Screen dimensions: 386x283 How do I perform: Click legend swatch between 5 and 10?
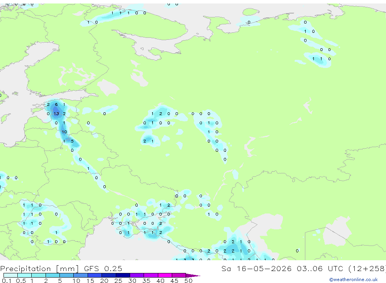(67, 275)
